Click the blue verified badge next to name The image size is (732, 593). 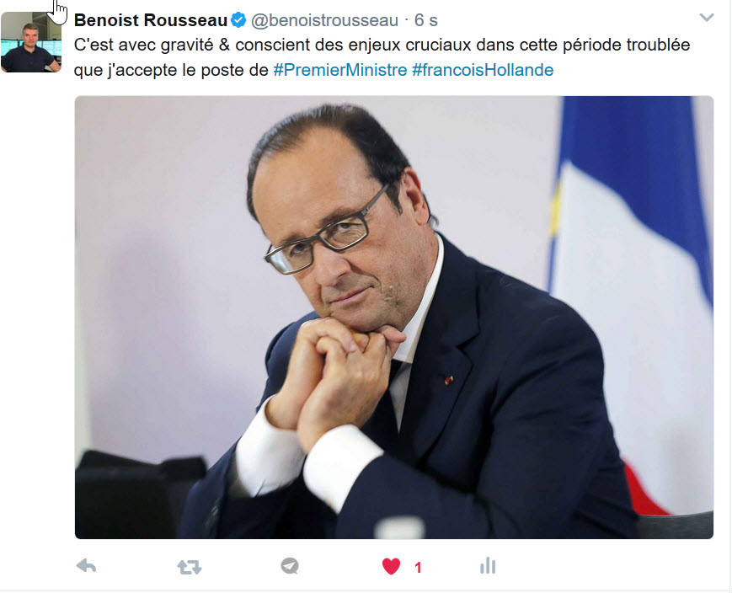[x=238, y=20]
